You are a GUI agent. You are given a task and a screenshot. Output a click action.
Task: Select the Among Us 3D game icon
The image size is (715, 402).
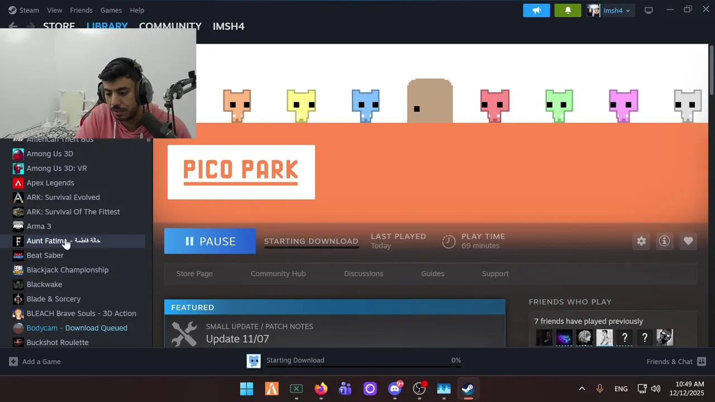tap(18, 154)
